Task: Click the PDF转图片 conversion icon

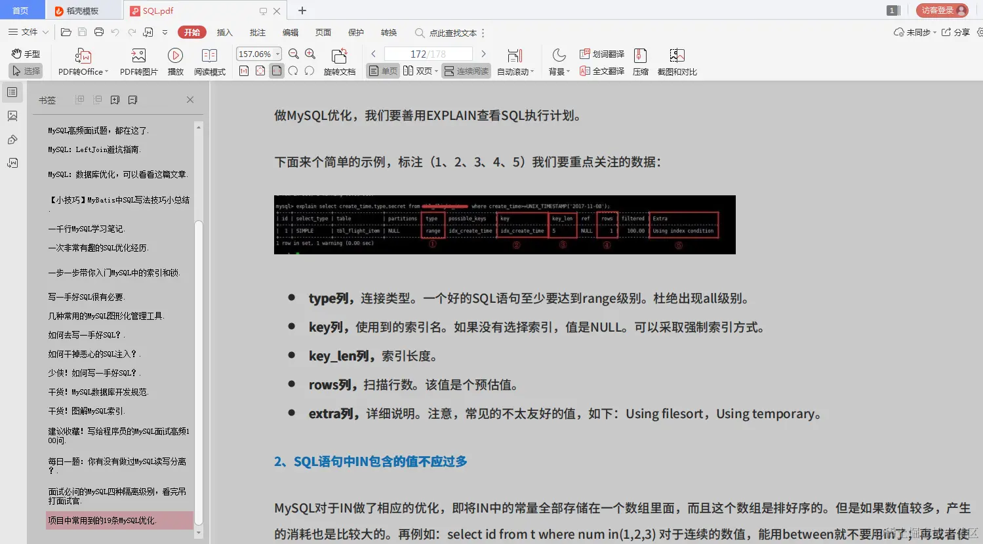Action: click(x=138, y=60)
